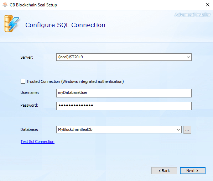Click the Server: label
Image resolution: width=213 pixels, height=181 pixels.
pyautogui.click(x=27, y=57)
